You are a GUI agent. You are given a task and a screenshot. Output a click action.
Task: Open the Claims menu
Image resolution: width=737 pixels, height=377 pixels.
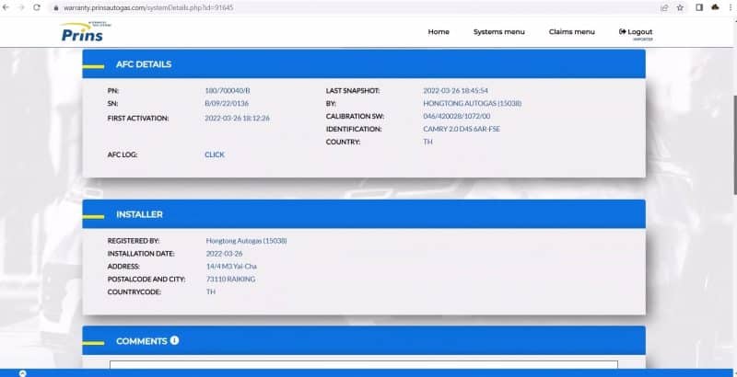[571, 32]
